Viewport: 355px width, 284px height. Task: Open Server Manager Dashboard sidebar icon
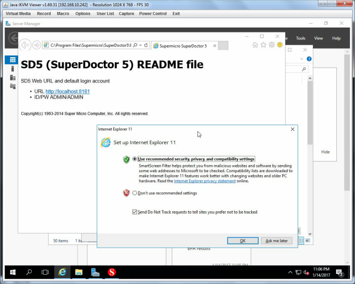[x=12, y=60]
